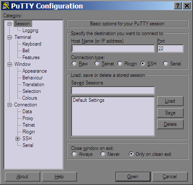This screenshot has height=185, width=193.
Task: Open the Terminal category
Action: pos(23,37)
